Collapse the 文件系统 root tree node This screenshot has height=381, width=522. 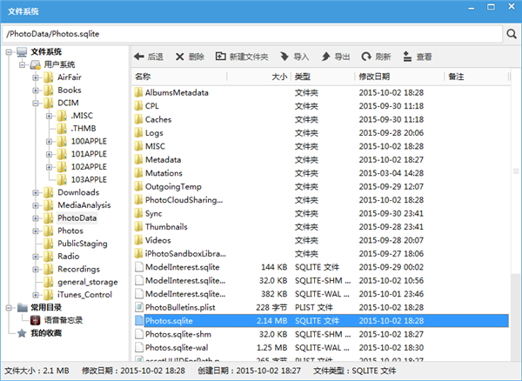coord(9,52)
